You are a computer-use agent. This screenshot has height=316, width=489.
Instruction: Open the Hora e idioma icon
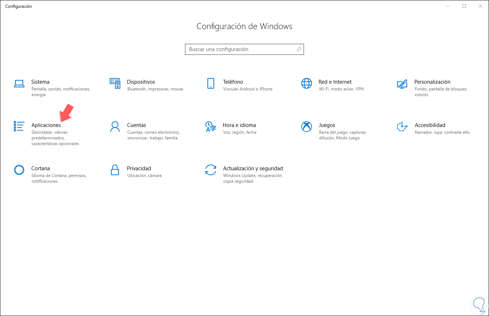click(x=211, y=127)
